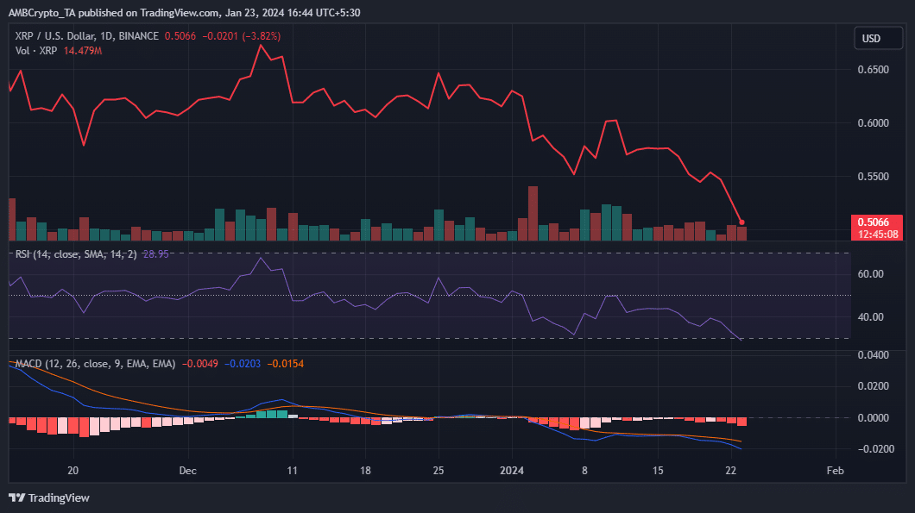Click the RSI axis label 60.00
Image resolution: width=915 pixels, height=513 pixels.
[x=871, y=274]
